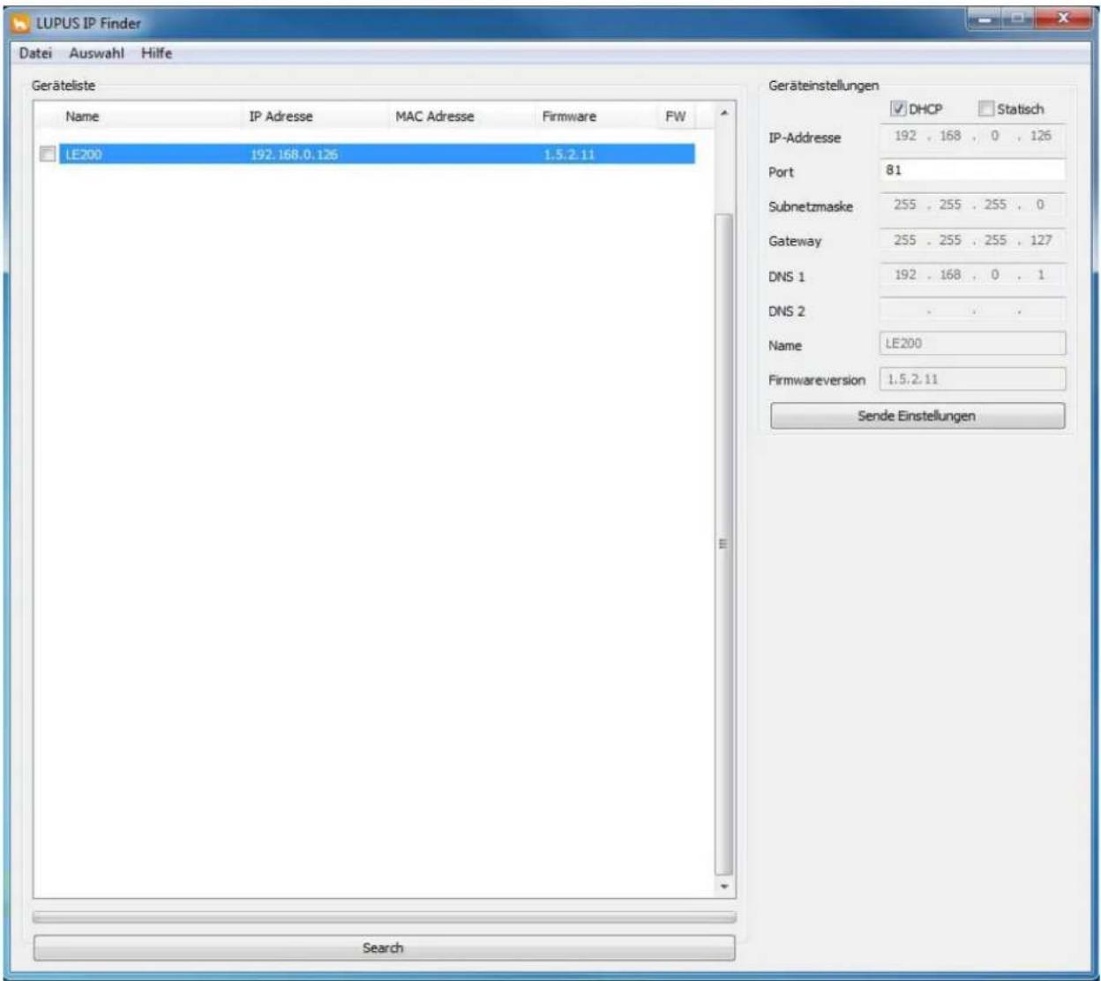Click the 192.168.0.126 cell in device list

coord(294,154)
